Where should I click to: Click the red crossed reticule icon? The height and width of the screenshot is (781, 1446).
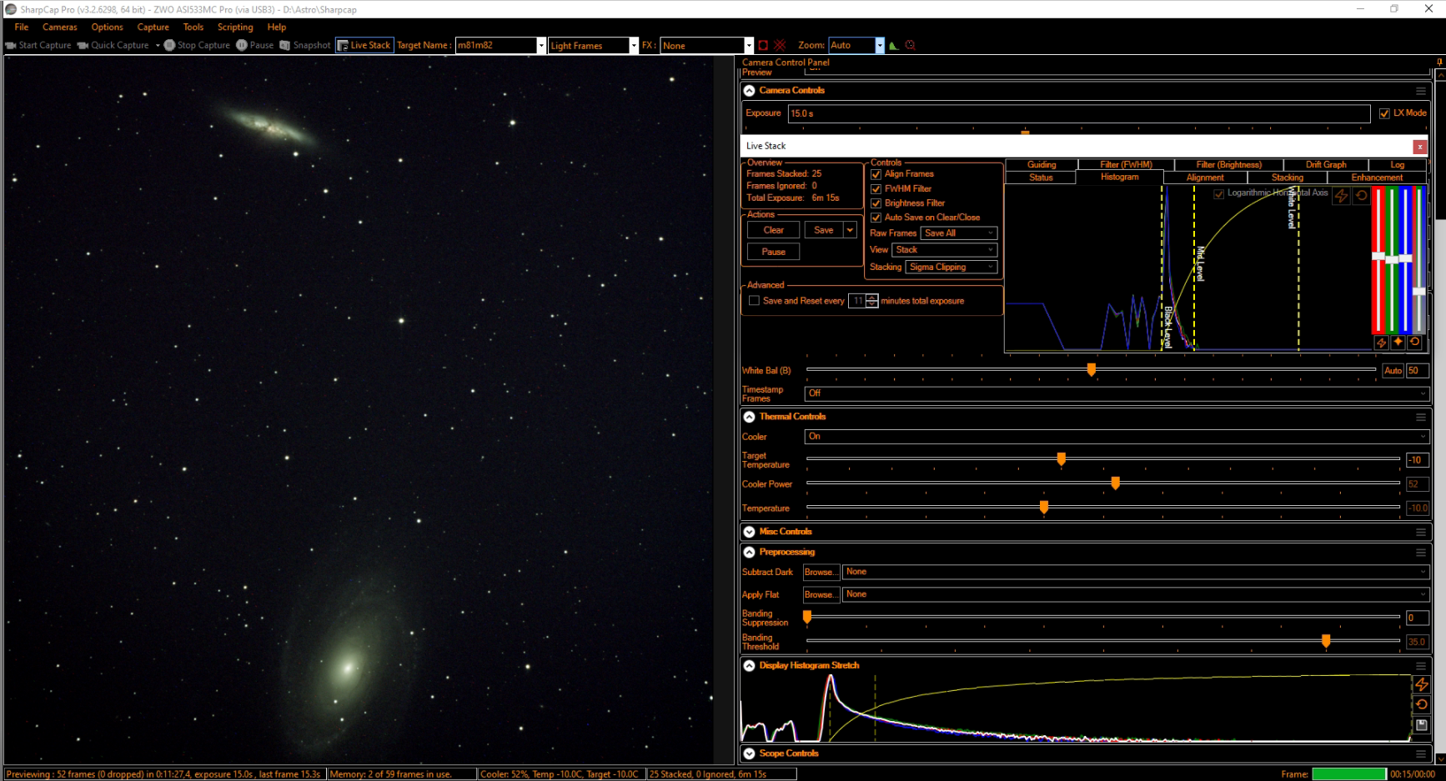pyautogui.click(x=780, y=45)
